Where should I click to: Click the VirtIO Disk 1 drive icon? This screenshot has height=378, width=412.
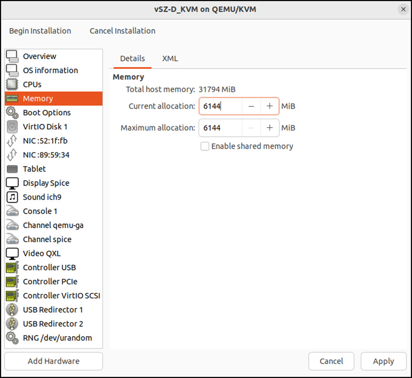(x=12, y=127)
